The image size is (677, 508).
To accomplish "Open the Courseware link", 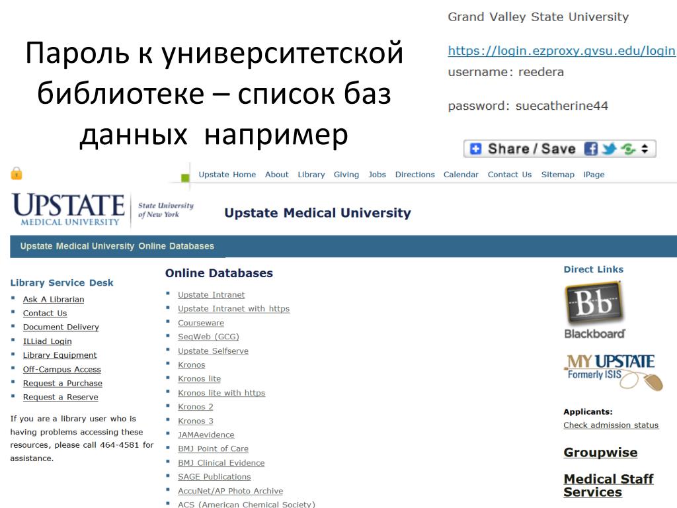I will [x=201, y=323].
